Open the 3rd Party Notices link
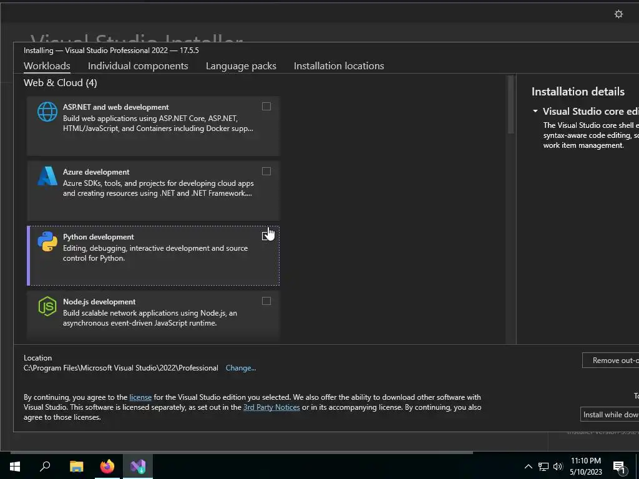 [x=271, y=407]
